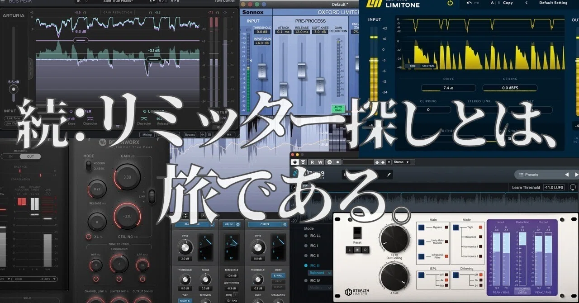Viewport: 579px width, 303px height.
Task: Toggle the Brainworx Link switch
Action: click(152, 196)
